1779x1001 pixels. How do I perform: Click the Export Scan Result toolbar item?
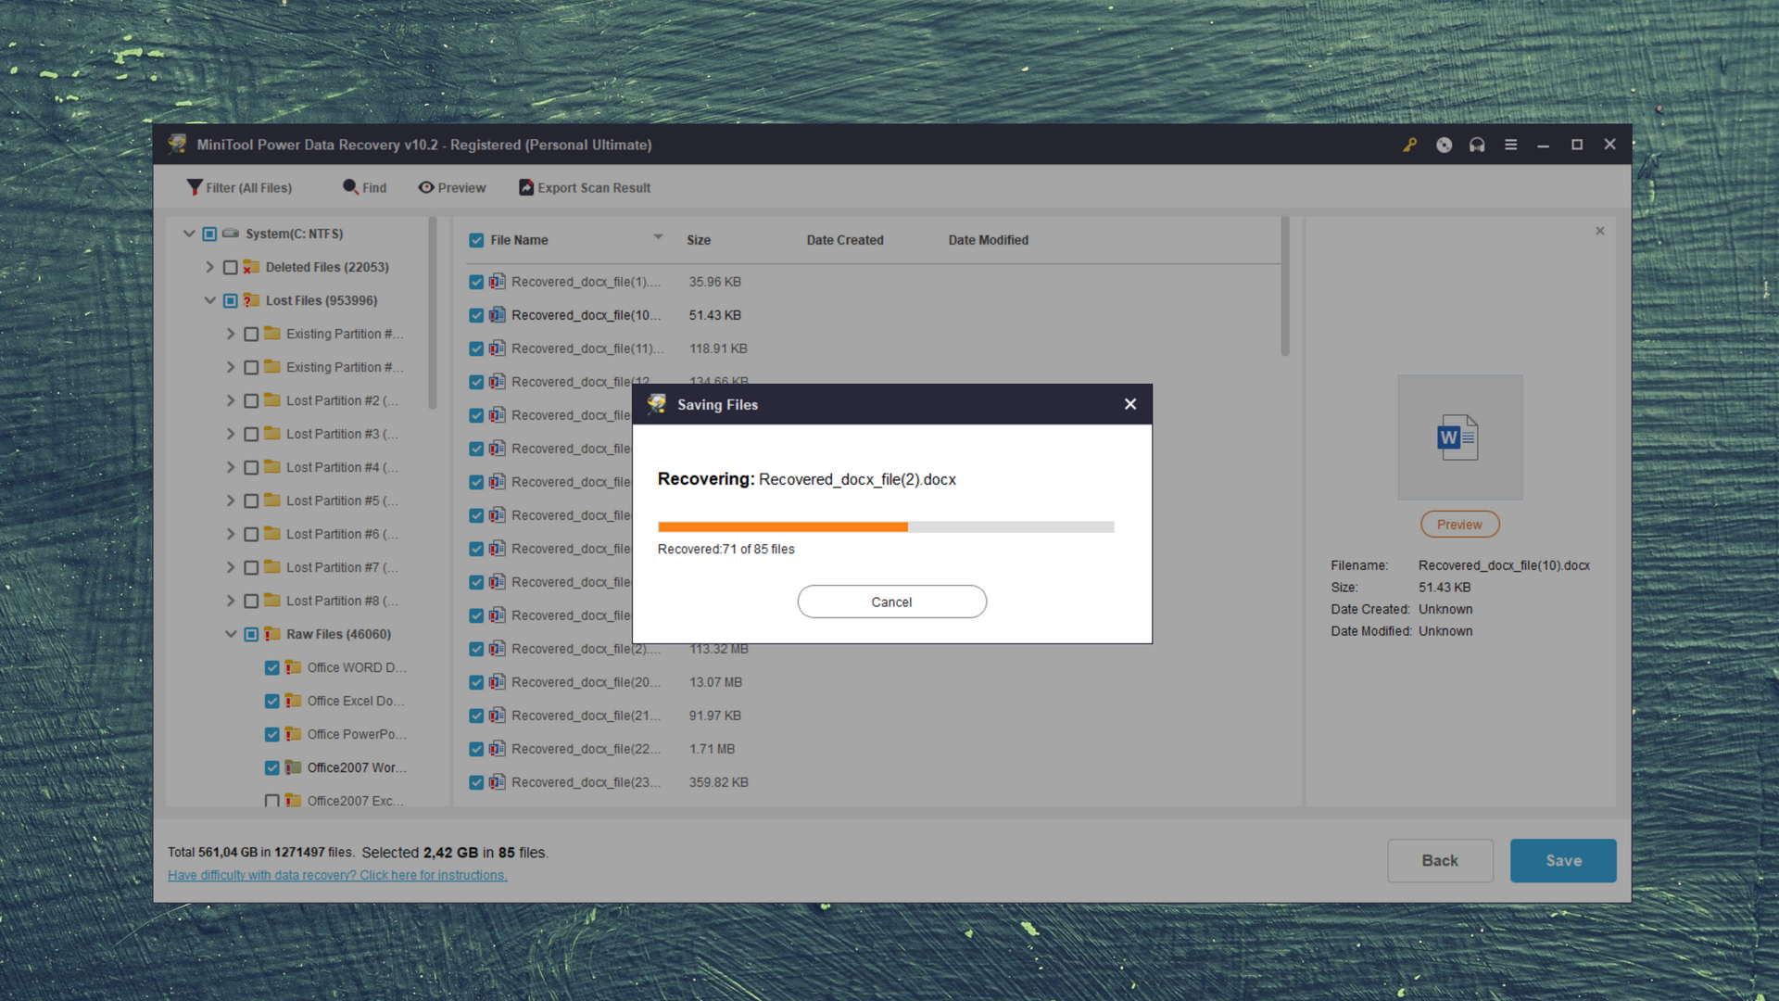click(x=585, y=187)
